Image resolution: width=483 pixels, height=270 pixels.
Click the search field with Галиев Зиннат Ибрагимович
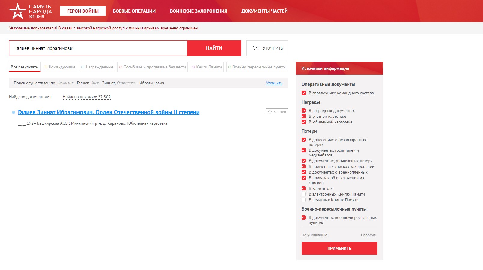click(x=98, y=48)
